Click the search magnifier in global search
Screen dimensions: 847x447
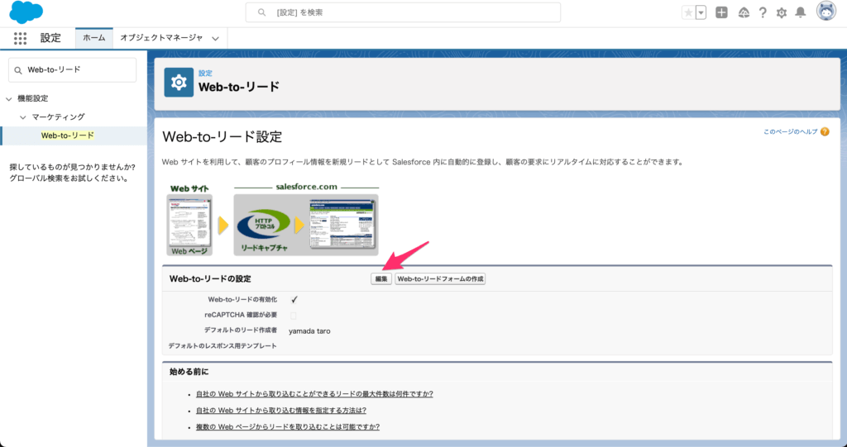[261, 12]
